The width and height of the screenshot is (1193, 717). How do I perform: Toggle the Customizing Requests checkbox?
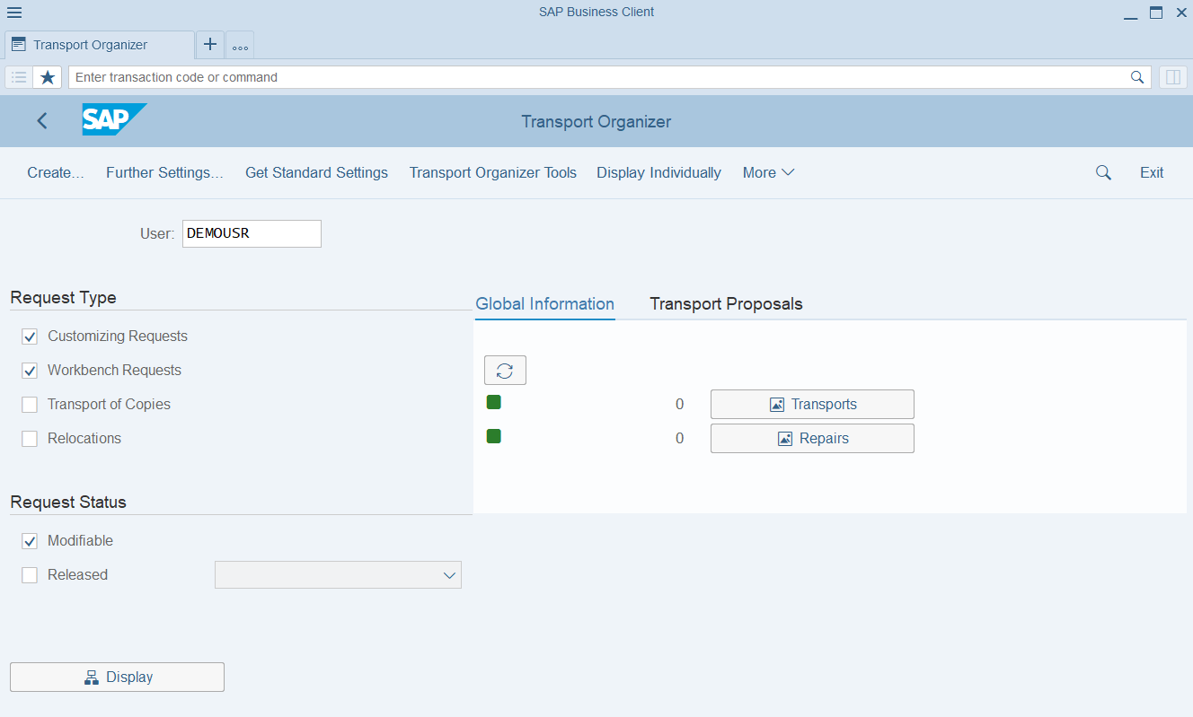(x=30, y=337)
